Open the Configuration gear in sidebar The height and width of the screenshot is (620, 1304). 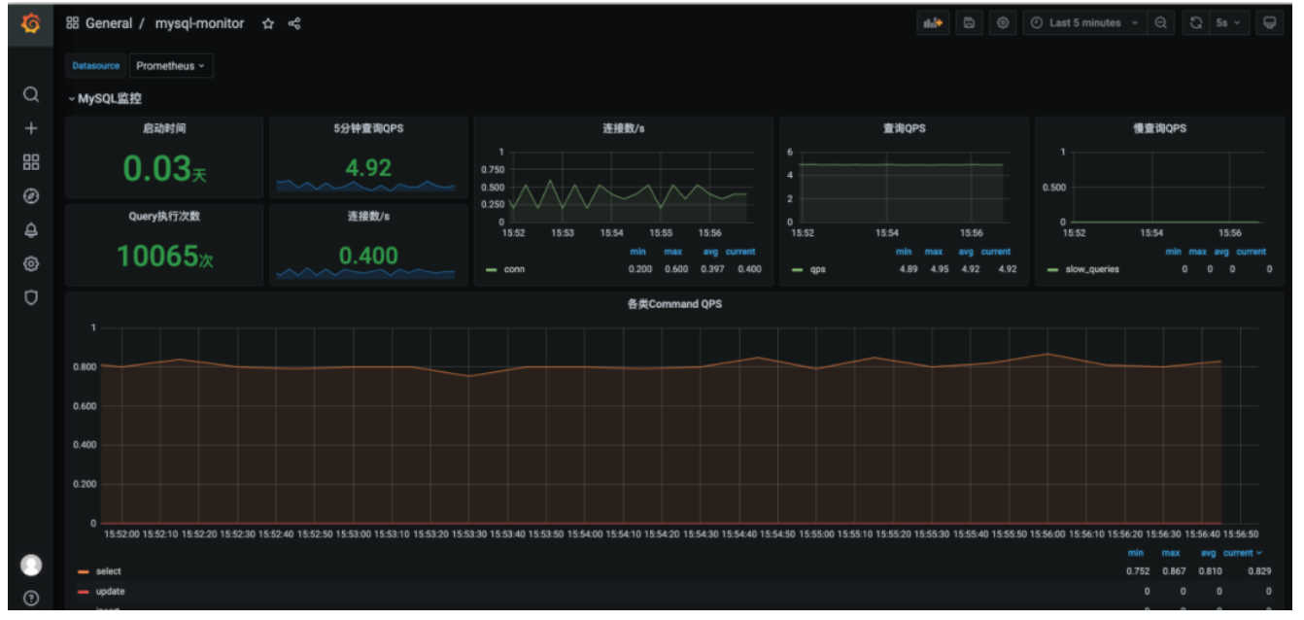(31, 263)
